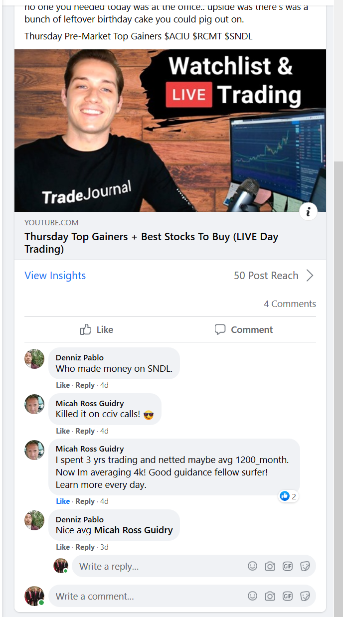Unlike Micah's 3 yrs trading comment
This screenshot has width=343, height=617.
click(63, 501)
